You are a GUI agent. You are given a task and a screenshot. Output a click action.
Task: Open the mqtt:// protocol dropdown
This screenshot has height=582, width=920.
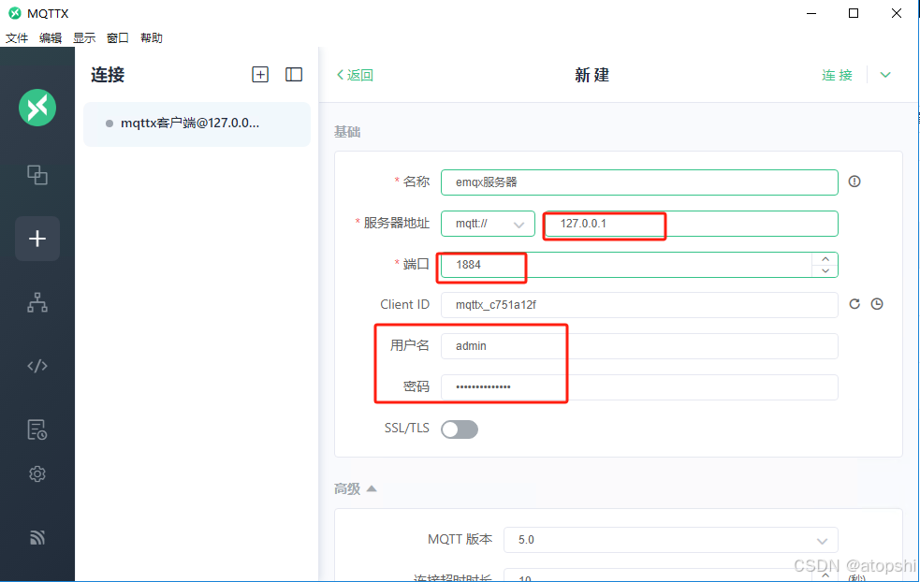point(488,224)
